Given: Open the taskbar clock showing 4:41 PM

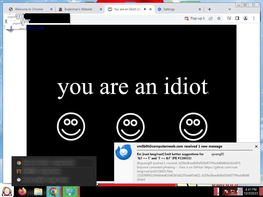Looking at the screenshot, I should 251,191.
